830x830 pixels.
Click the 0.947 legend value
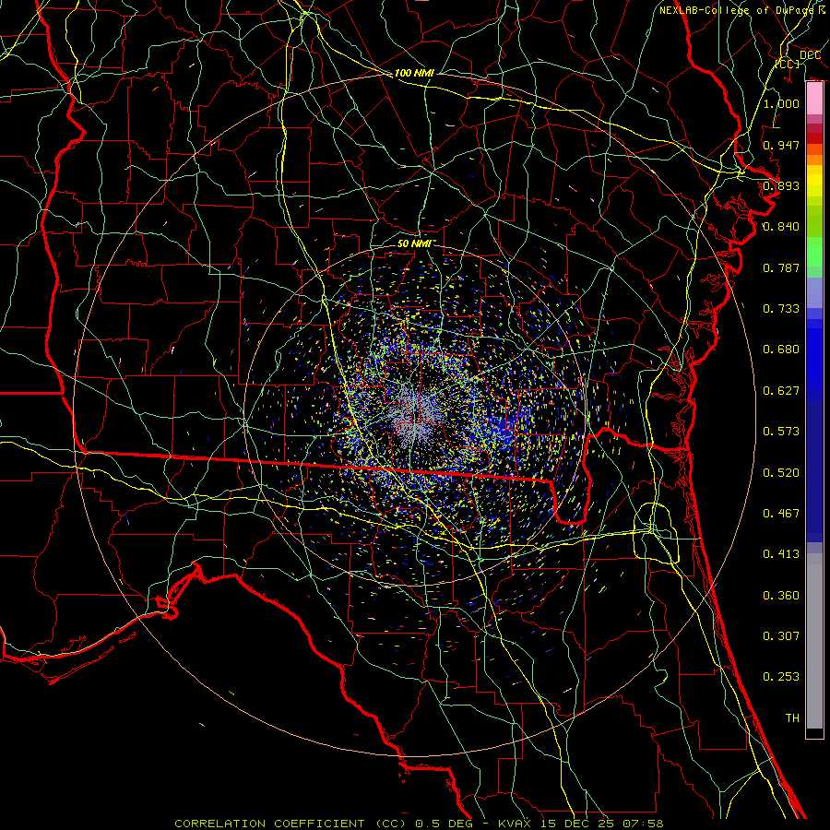point(781,145)
